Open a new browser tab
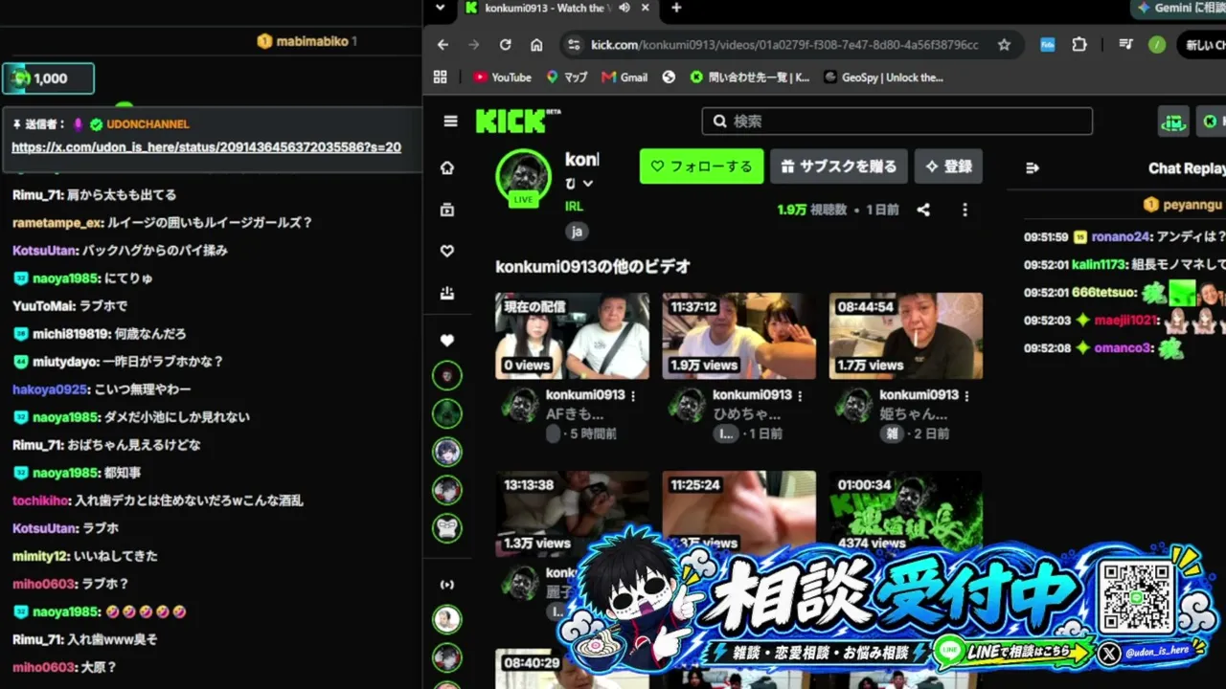Image resolution: width=1226 pixels, height=689 pixels. (x=676, y=8)
